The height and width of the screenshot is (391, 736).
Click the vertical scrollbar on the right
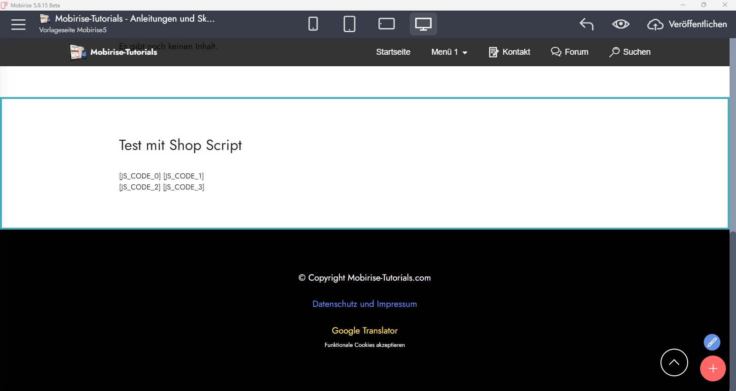coord(732,138)
